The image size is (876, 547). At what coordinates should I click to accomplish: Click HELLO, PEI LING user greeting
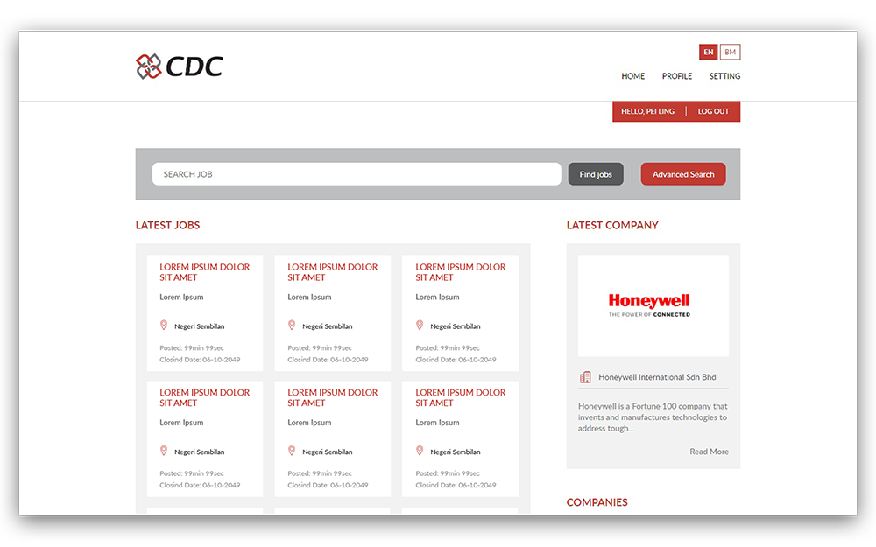pos(647,111)
